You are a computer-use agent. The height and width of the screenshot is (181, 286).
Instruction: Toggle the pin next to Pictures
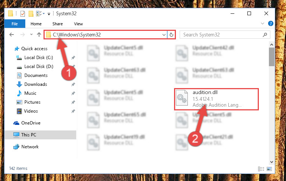tap(73, 102)
